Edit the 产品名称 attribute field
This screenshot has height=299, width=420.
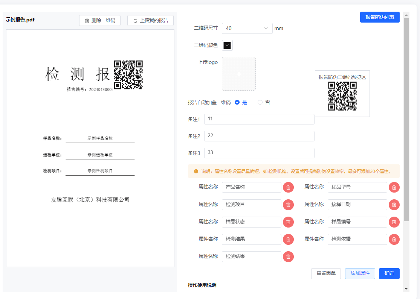point(252,187)
